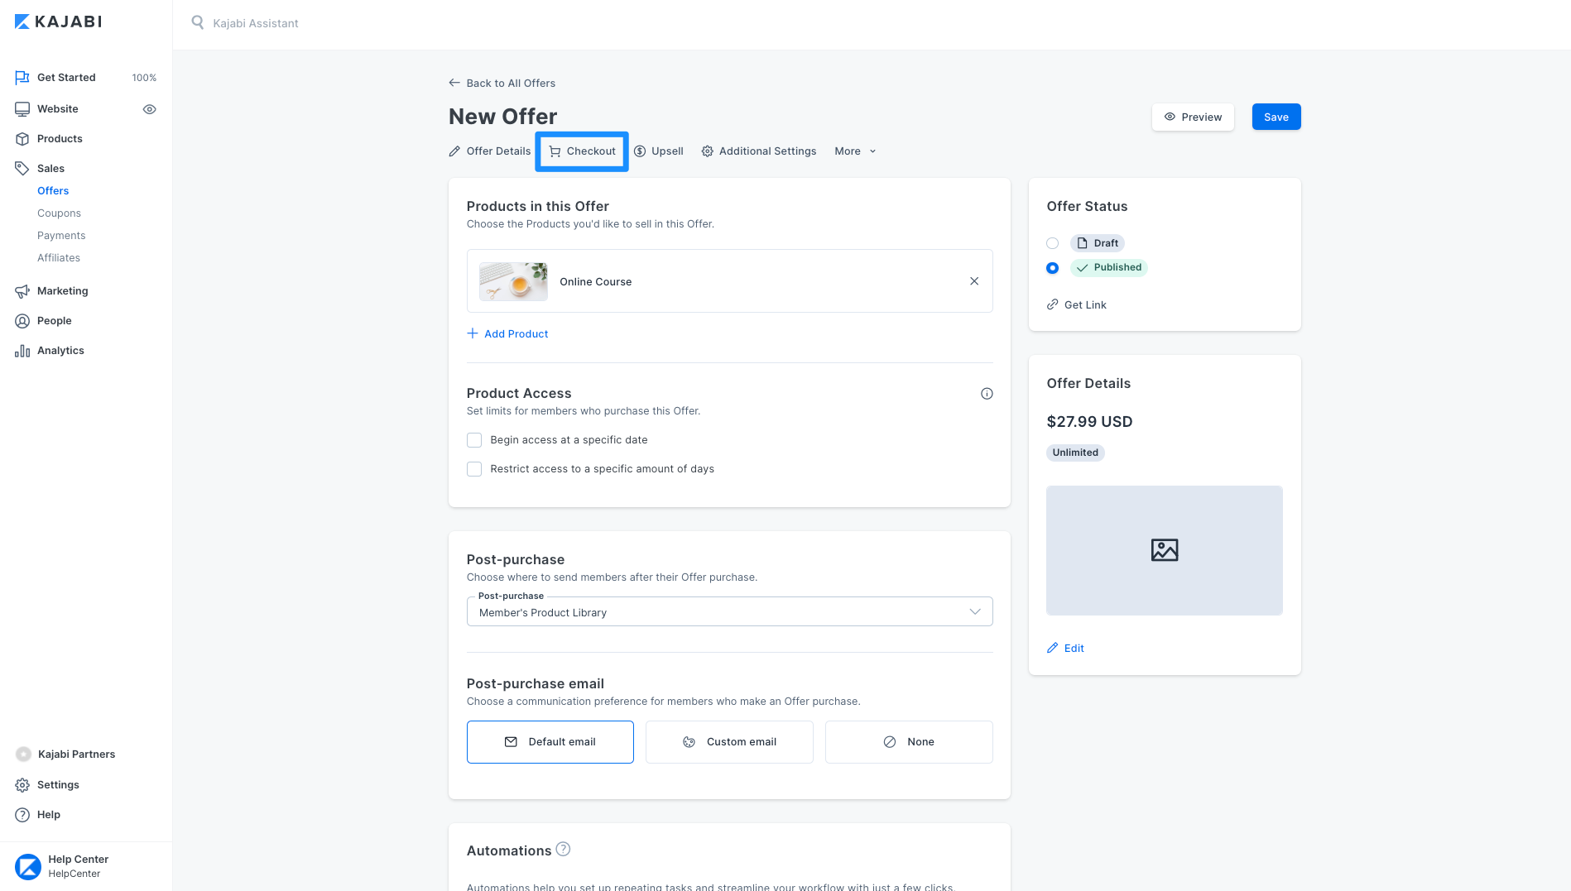The height and width of the screenshot is (891, 1571).
Task: Select the Draft status radio button
Action: pos(1052,243)
